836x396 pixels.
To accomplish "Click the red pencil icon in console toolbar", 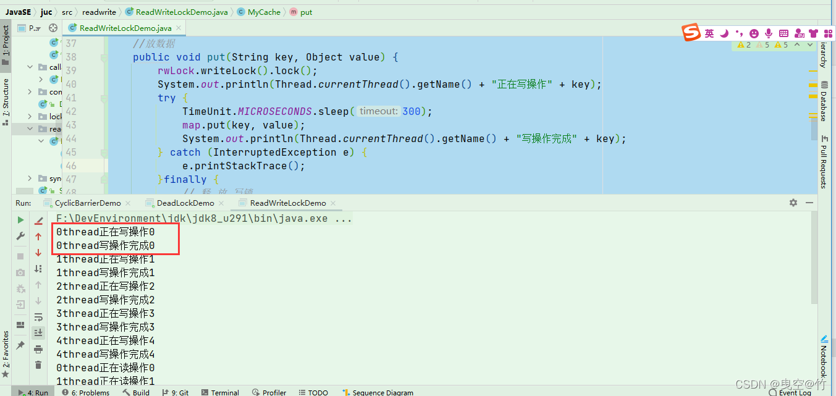I will 38,221.
